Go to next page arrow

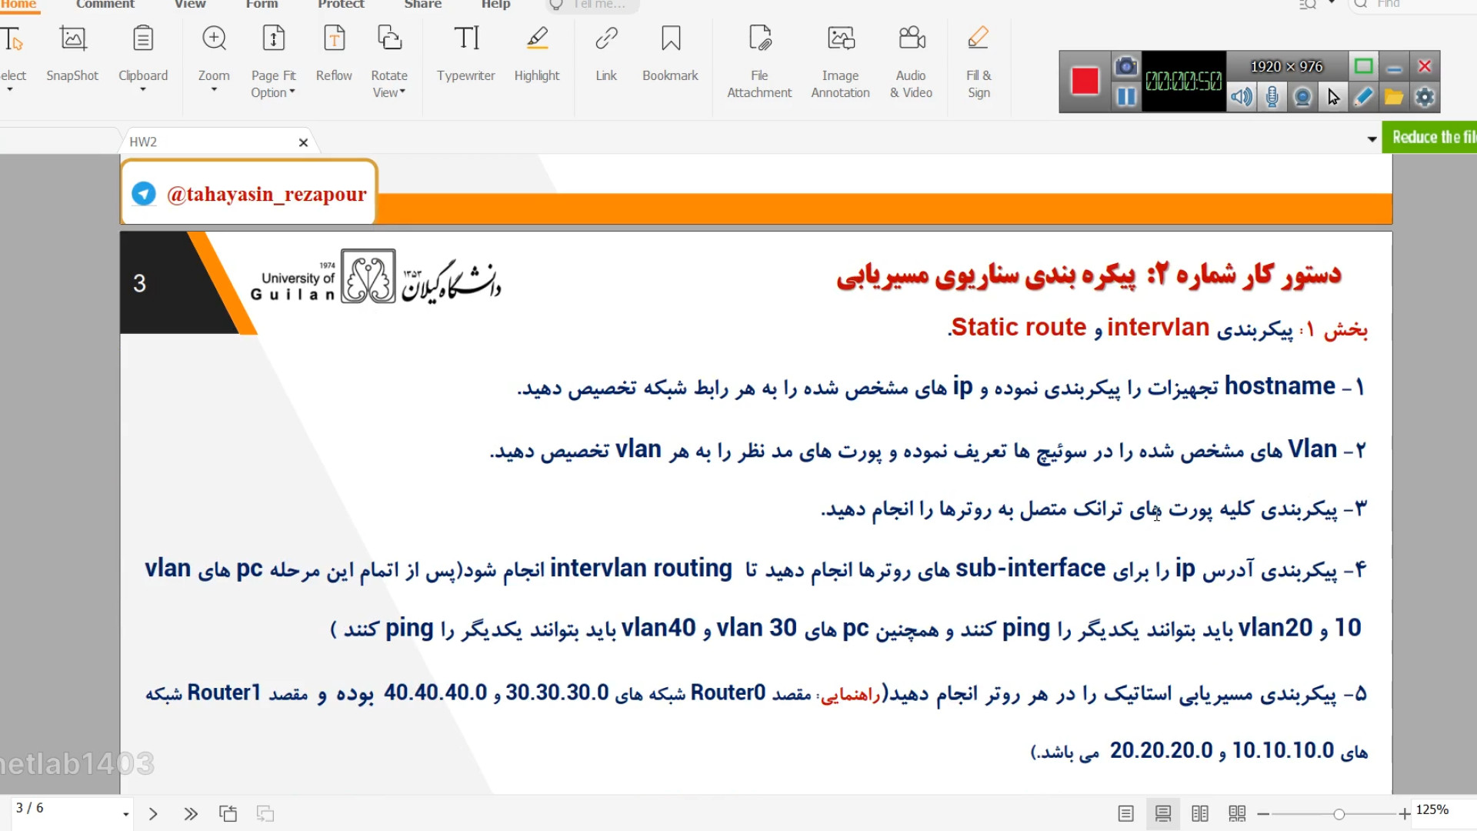[x=153, y=814]
